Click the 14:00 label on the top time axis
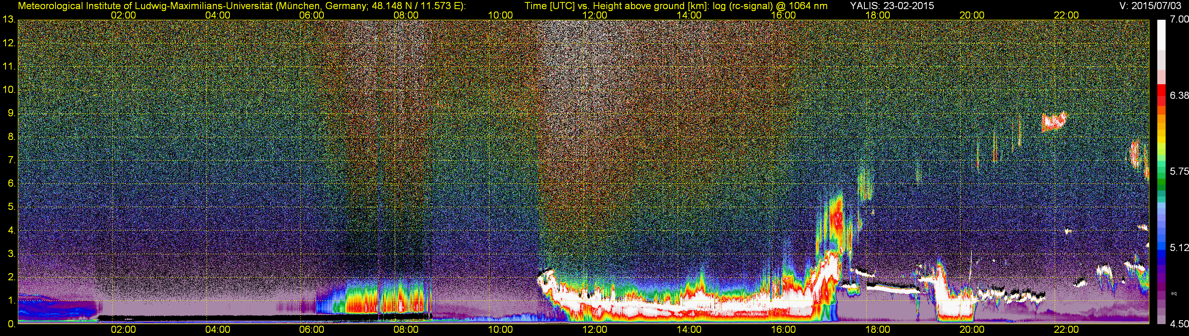Image resolution: width=1189 pixels, height=336 pixels. click(689, 15)
